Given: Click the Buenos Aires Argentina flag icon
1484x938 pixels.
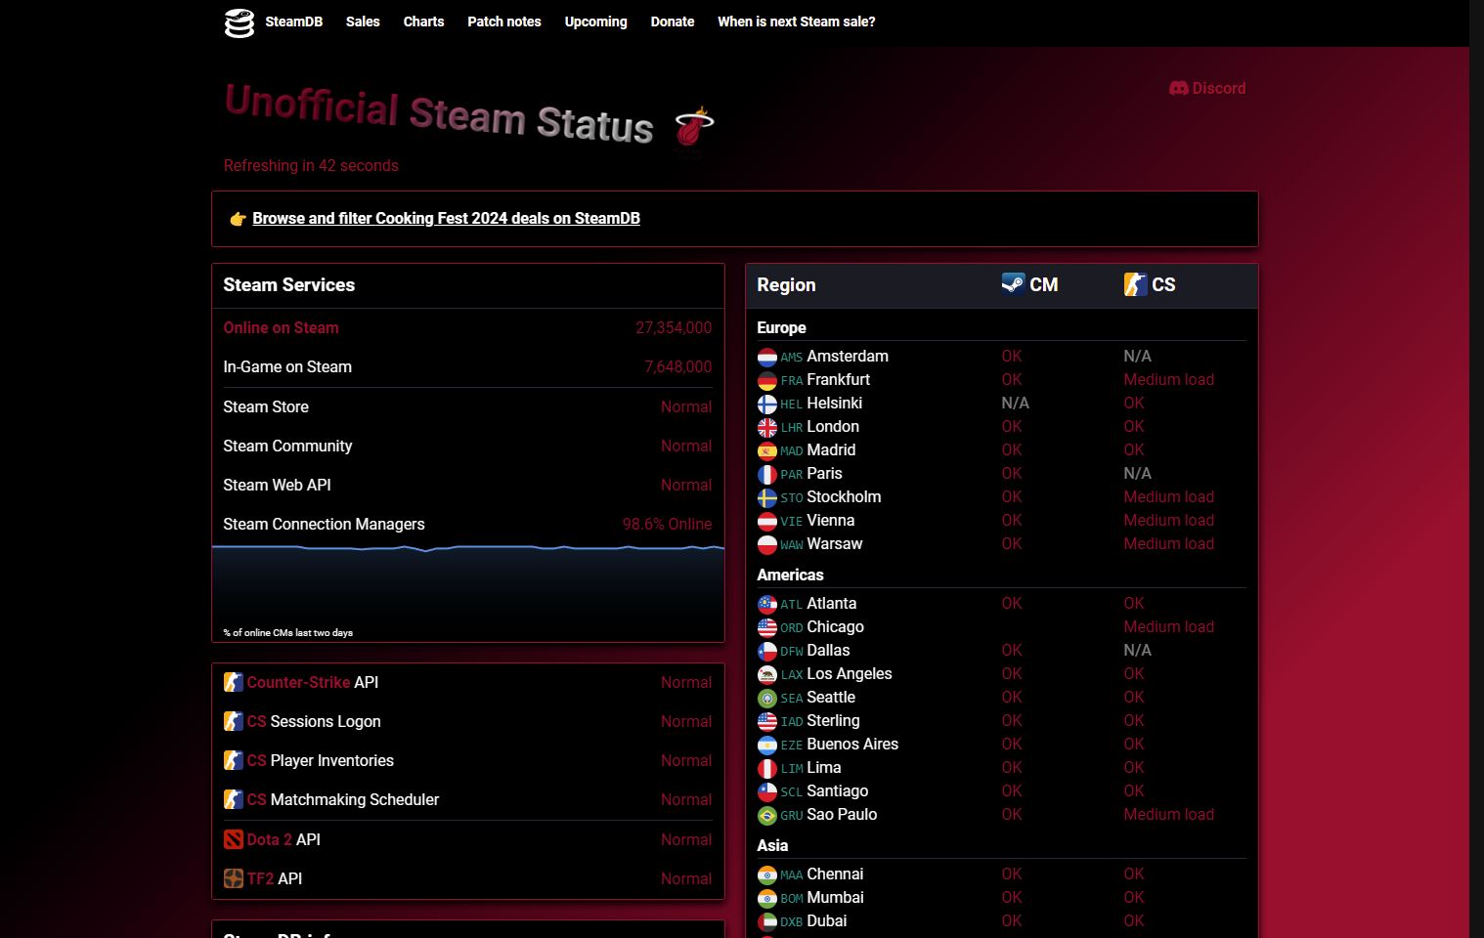Looking at the screenshot, I should (767, 745).
